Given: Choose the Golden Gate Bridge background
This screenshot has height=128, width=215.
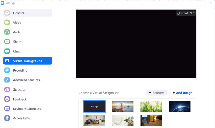Looking at the screenshot, I should click(123, 107).
